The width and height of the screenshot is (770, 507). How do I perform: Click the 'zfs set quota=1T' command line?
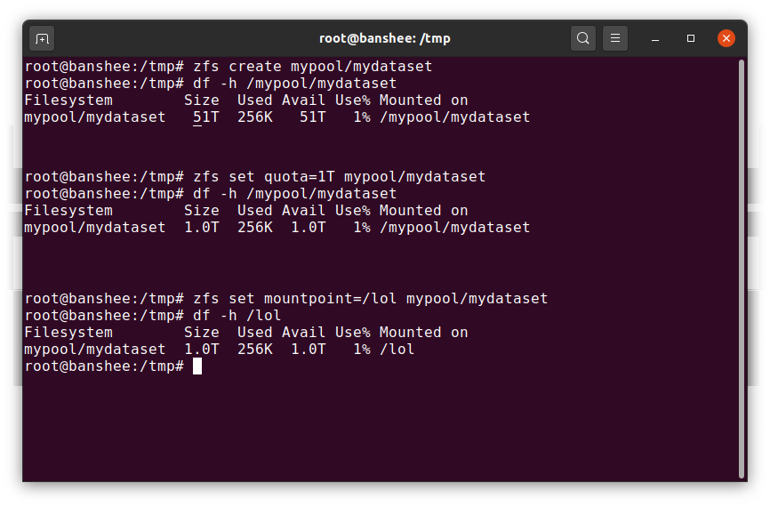pos(339,177)
